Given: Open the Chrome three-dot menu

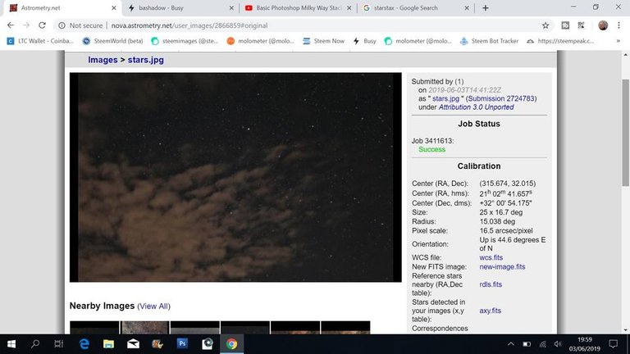Looking at the screenshot, I should click(619, 25).
